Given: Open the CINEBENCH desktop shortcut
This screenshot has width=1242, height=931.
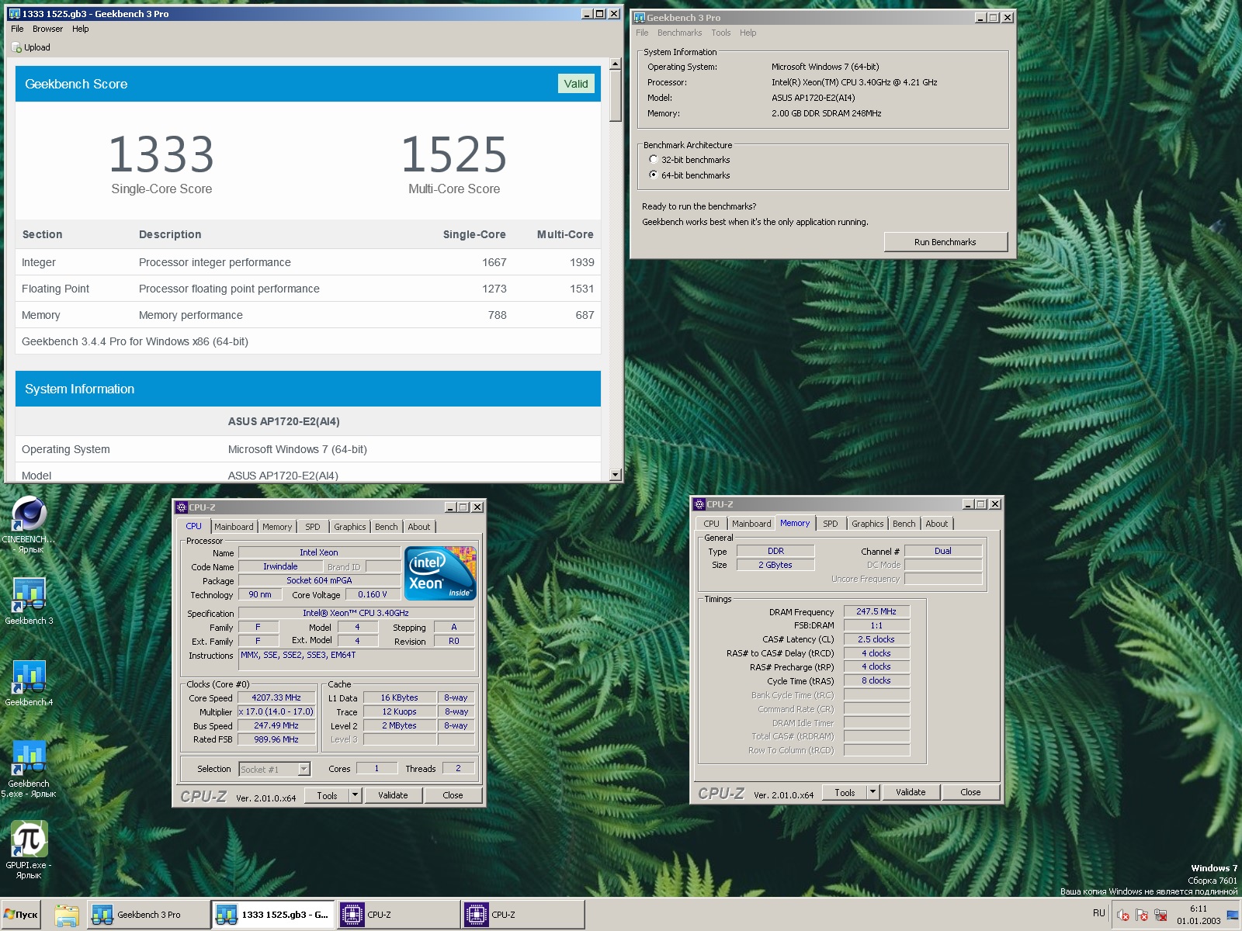Looking at the screenshot, I should 29,525.
